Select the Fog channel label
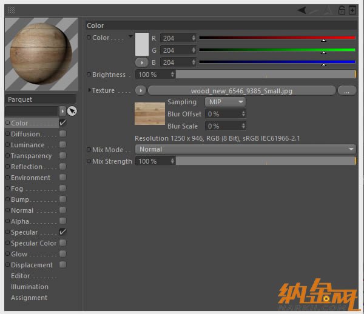364x314 pixels. [17, 189]
